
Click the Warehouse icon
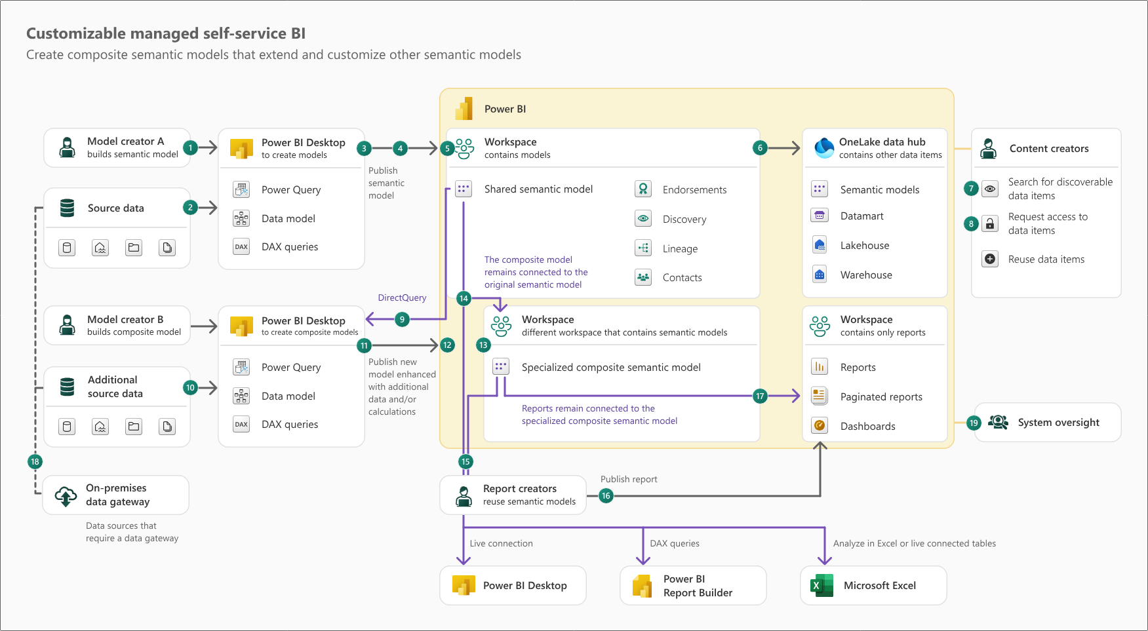[x=820, y=274]
